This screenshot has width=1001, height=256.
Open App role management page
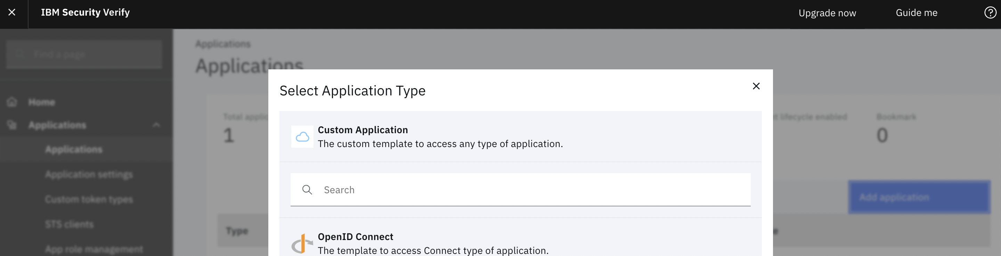click(x=93, y=249)
